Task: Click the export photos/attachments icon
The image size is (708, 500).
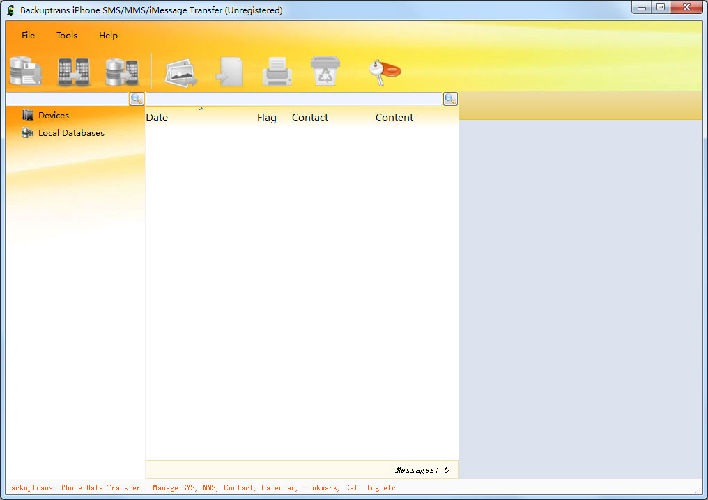Action: 181,72
